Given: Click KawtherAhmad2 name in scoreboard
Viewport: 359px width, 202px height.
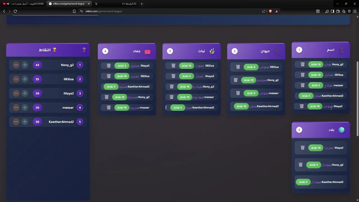Looking at the screenshot, I should coord(61,122).
